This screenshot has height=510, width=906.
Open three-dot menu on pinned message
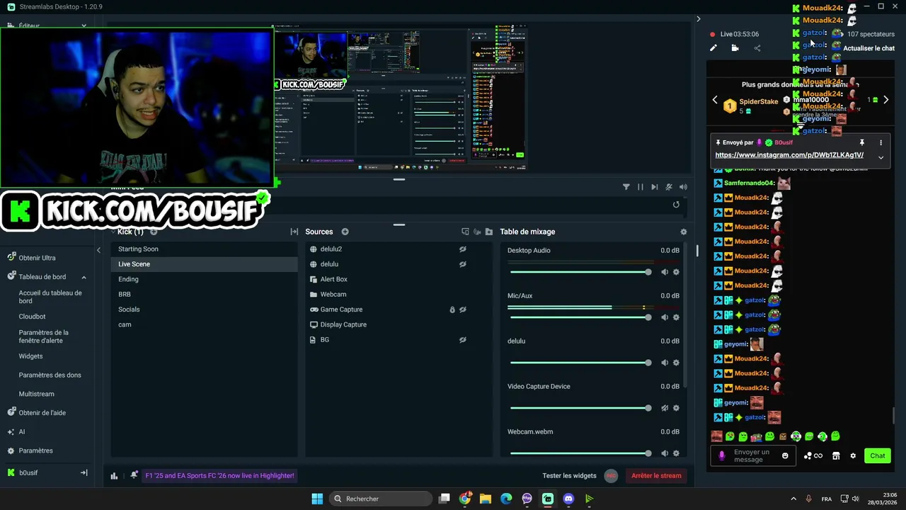[881, 142]
